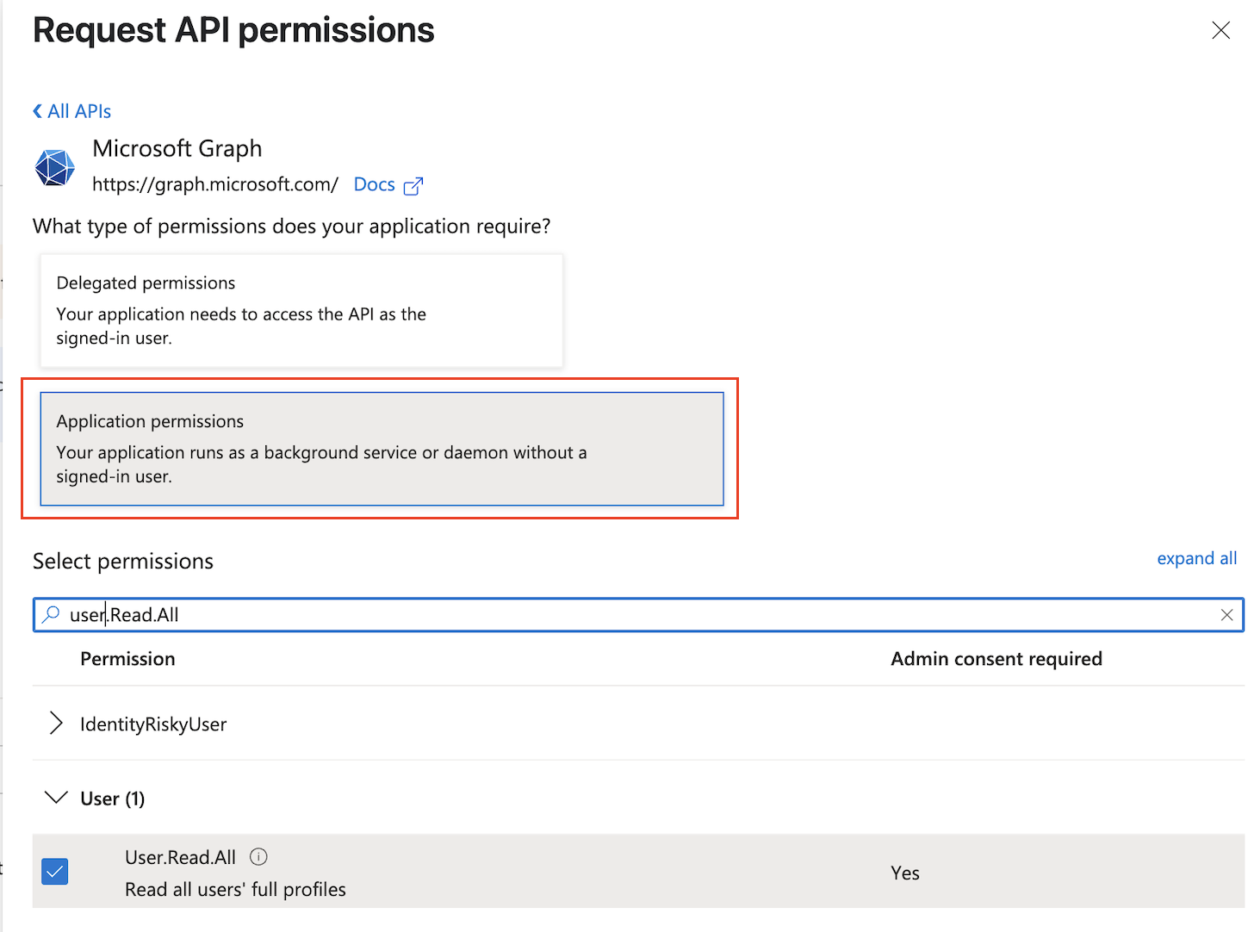
Task: Click the Admin consent required column header
Action: point(996,659)
